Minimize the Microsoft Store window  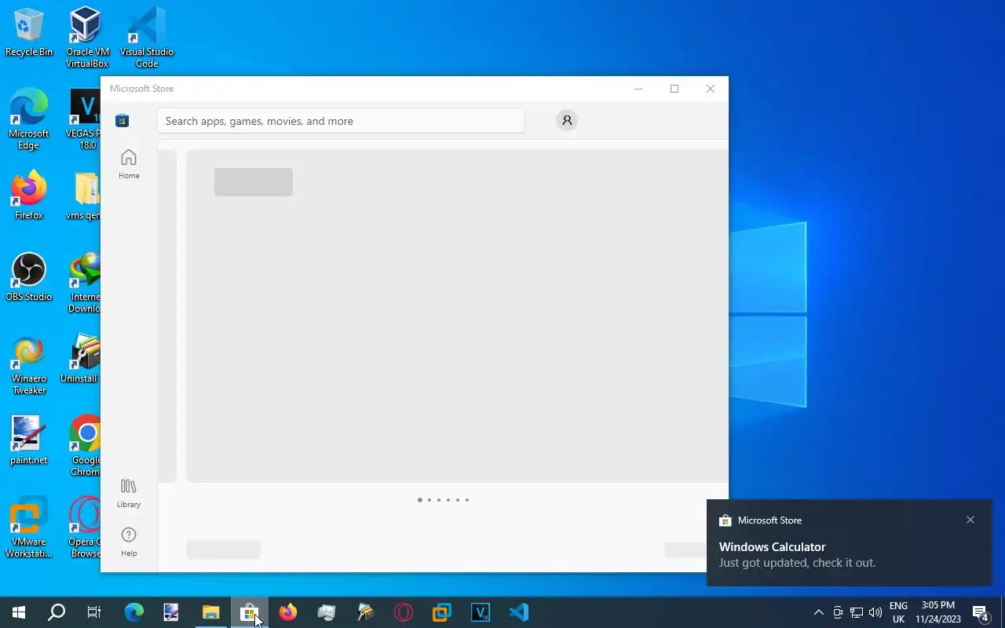(x=638, y=89)
